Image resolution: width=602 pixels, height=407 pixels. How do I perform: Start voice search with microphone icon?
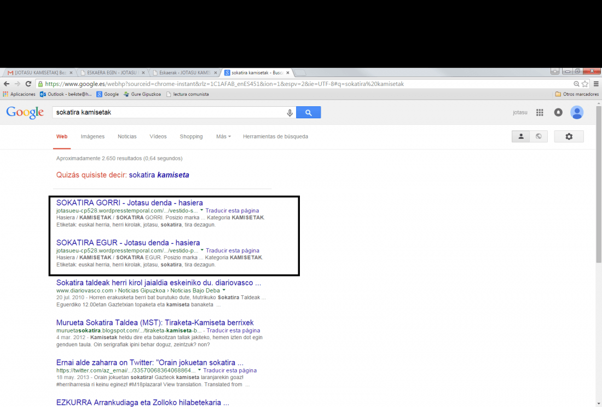[x=290, y=113]
